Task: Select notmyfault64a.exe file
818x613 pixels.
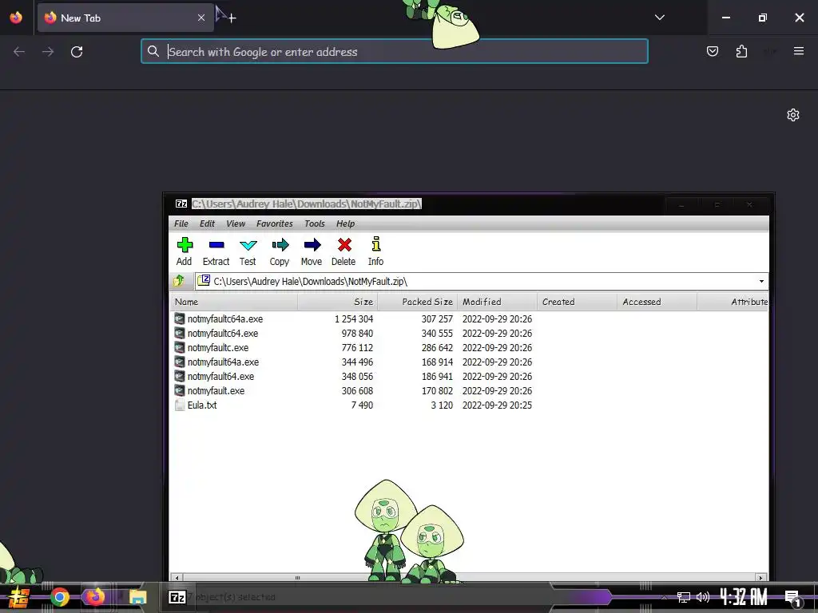Action: point(224,362)
